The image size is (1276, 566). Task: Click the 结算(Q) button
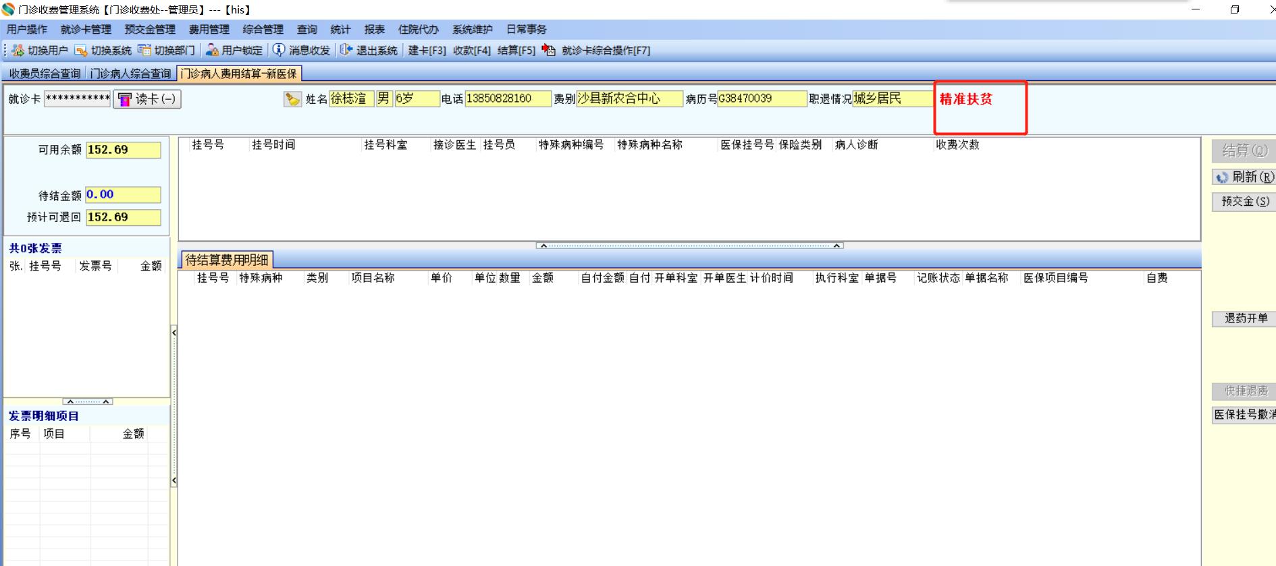(x=1244, y=151)
